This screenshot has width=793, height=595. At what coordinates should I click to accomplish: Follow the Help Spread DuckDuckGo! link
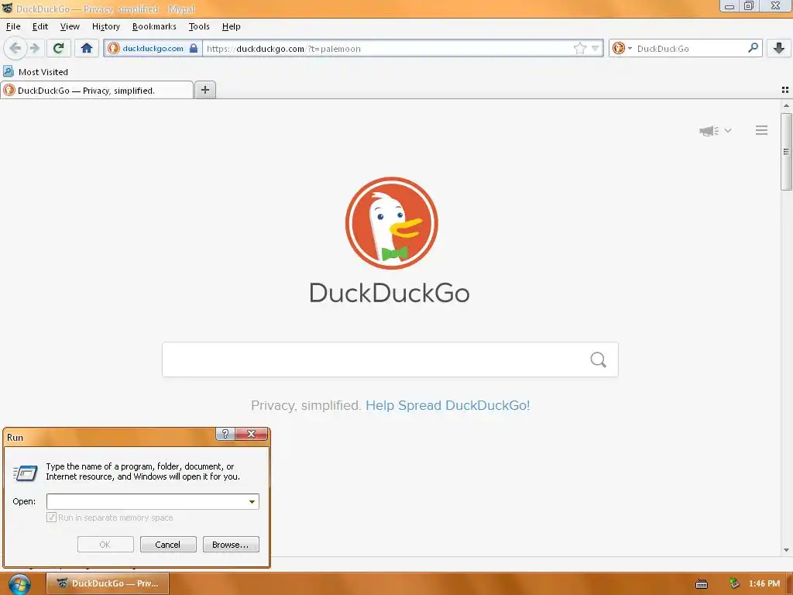tap(448, 405)
